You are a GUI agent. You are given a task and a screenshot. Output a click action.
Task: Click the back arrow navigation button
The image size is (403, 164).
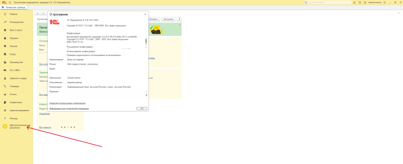[38, 13]
